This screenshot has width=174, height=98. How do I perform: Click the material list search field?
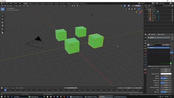[x=159, y=66]
